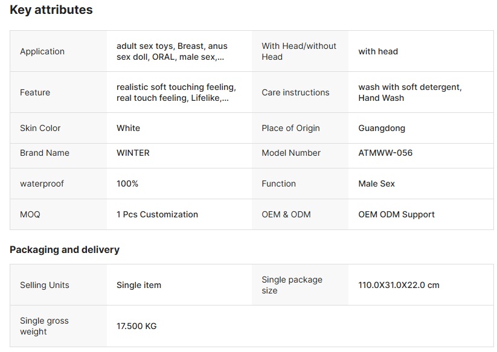The height and width of the screenshot is (352, 497).
Task: Click the OEM ODM Support value
Action: pyautogui.click(x=396, y=214)
